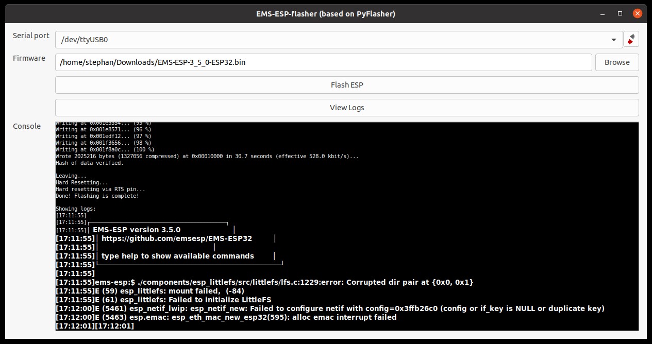The height and width of the screenshot is (344, 652).
Task: View logs from the device
Action: [x=346, y=108]
